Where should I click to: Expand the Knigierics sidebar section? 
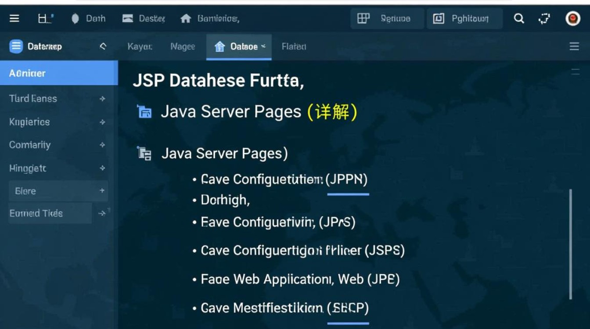[102, 122]
